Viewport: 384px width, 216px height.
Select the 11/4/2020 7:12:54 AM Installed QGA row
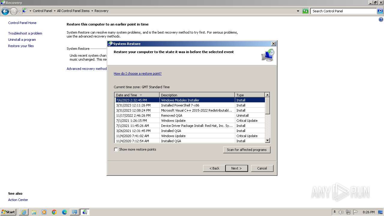190,141
